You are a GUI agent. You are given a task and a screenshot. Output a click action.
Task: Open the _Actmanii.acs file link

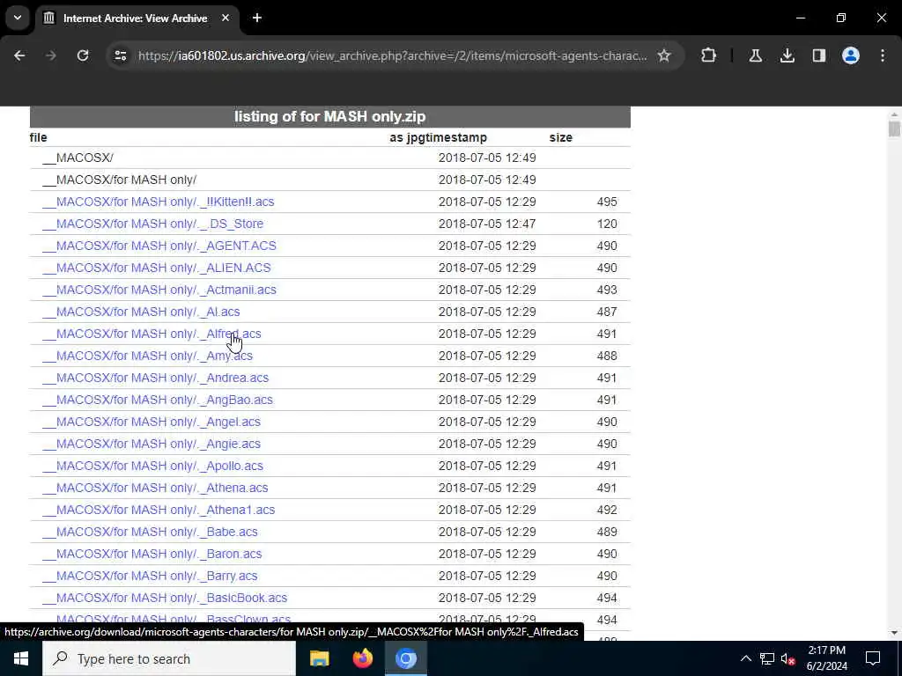(159, 290)
